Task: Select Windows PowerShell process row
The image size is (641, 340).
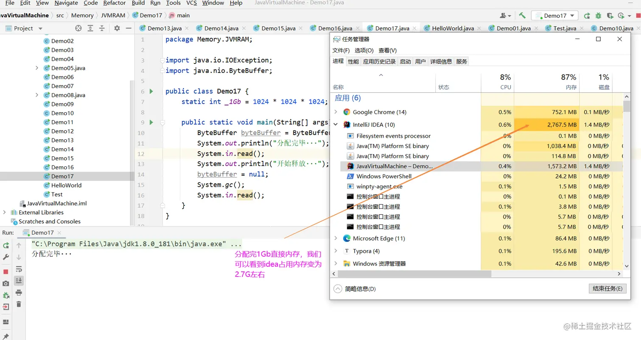Action: (x=482, y=176)
